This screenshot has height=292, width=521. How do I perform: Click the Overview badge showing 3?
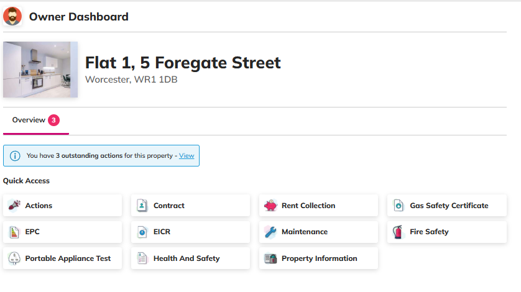[x=54, y=120]
